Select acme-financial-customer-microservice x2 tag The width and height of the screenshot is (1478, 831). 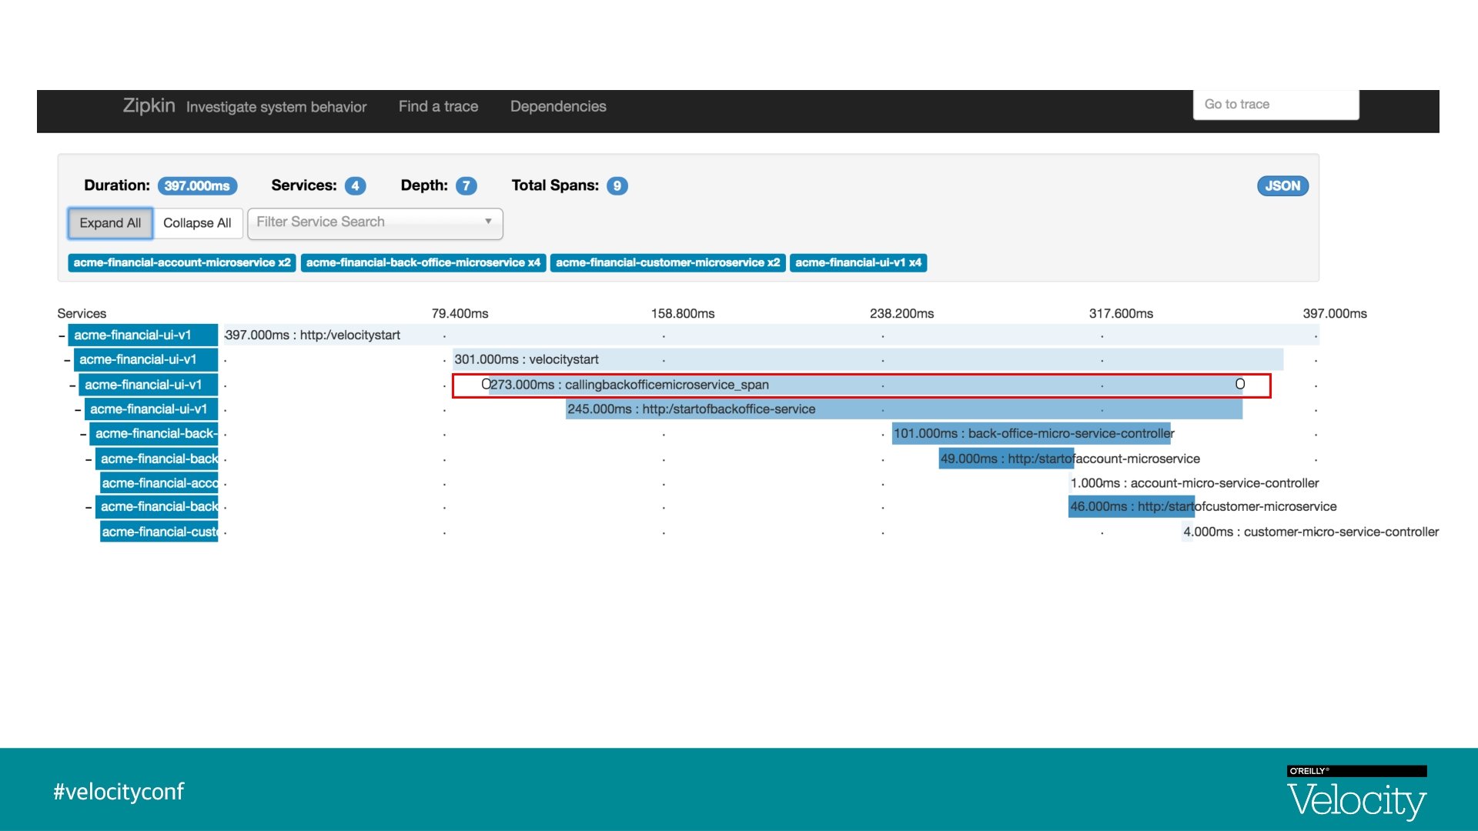click(667, 263)
